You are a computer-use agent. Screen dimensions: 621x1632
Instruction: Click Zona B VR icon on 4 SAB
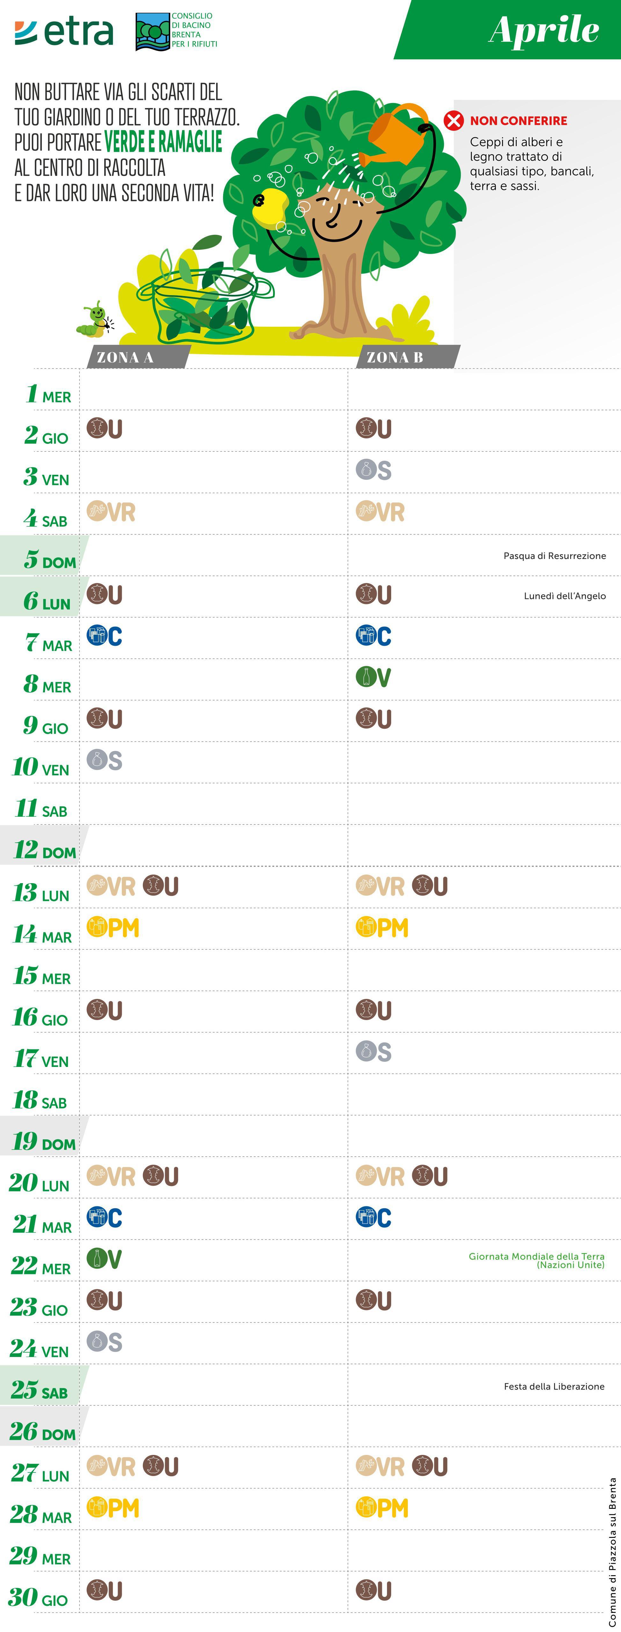click(x=380, y=511)
